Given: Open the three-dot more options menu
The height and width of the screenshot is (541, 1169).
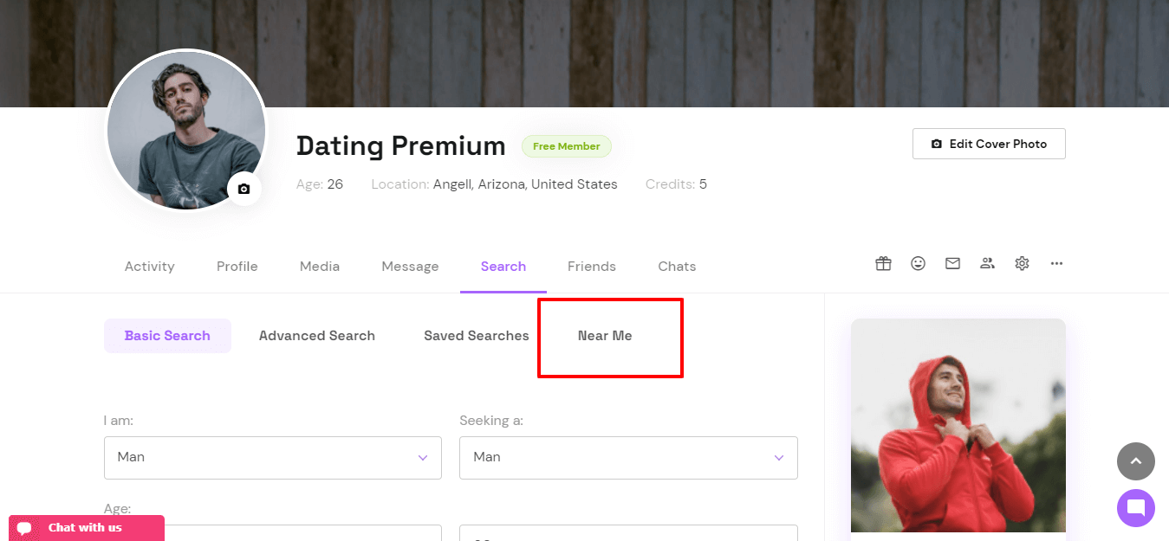Looking at the screenshot, I should point(1056,264).
